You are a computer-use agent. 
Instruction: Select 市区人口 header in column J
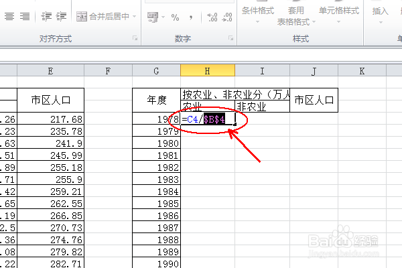coord(314,100)
